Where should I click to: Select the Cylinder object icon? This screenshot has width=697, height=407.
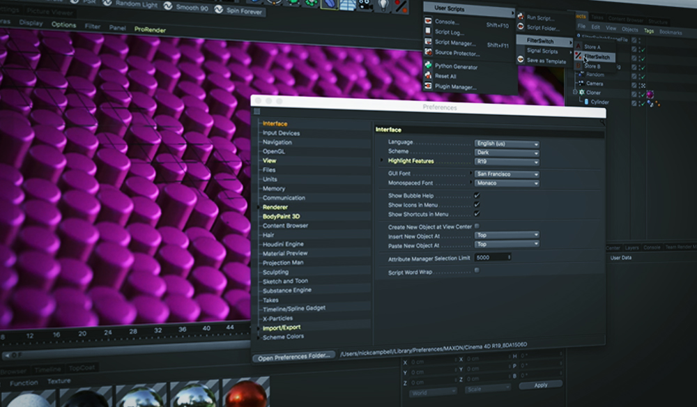(x=586, y=102)
